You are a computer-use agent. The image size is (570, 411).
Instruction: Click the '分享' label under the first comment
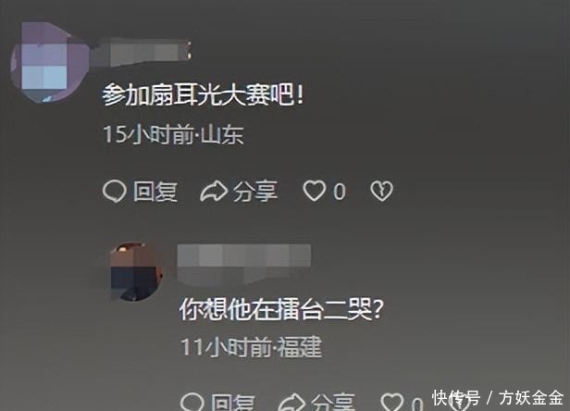tap(255, 192)
